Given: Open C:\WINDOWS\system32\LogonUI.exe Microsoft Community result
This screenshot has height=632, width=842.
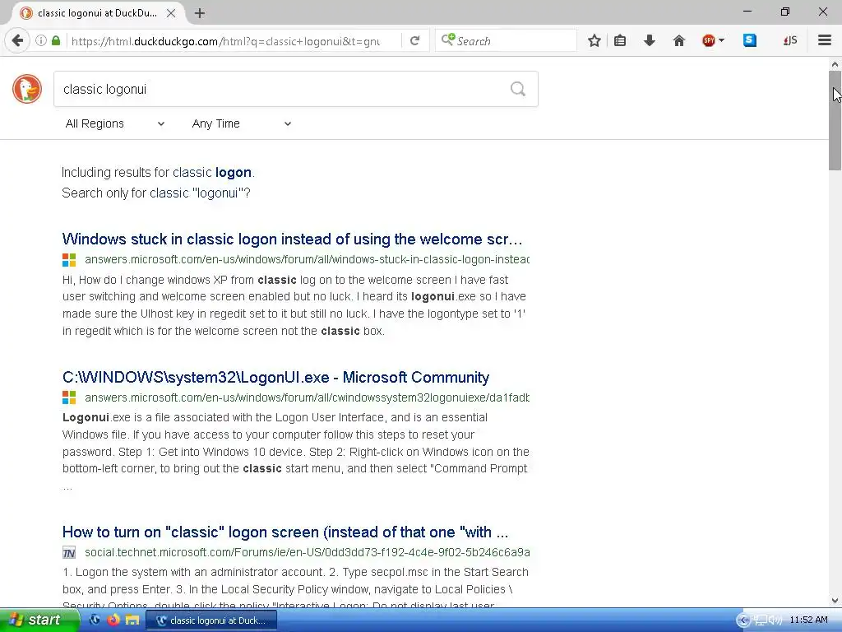Looking at the screenshot, I should coord(275,377).
